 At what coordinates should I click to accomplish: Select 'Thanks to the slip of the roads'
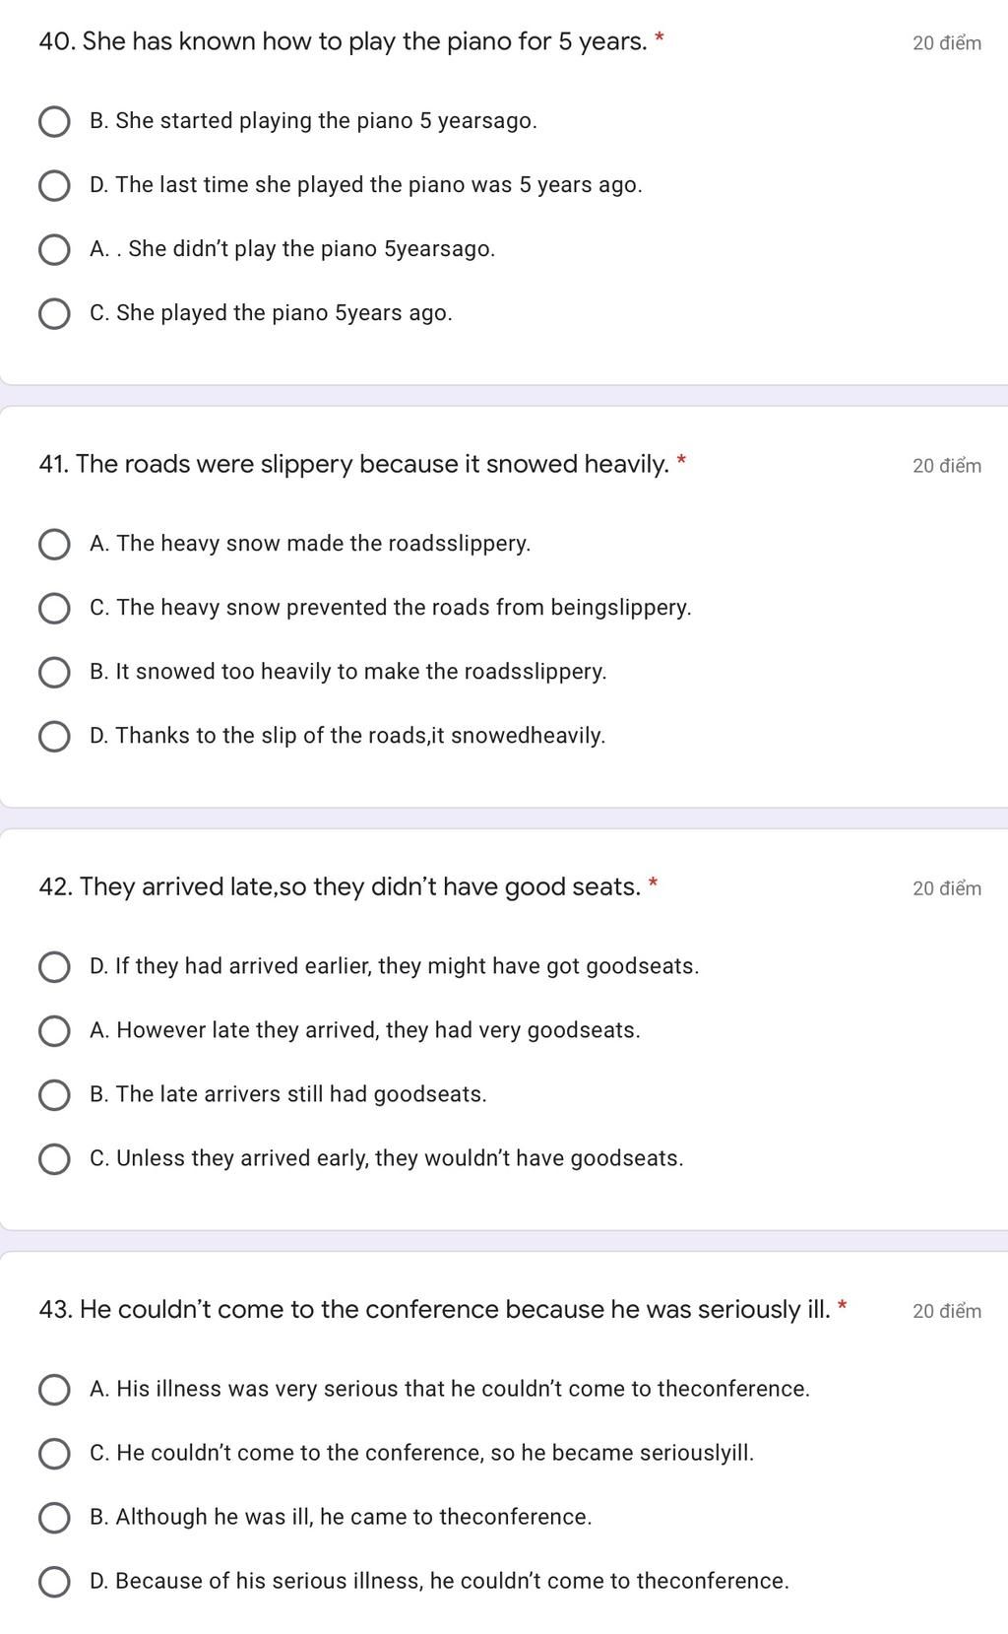coord(53,737)
